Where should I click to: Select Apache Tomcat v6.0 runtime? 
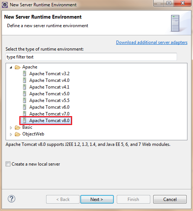(49, 107)
